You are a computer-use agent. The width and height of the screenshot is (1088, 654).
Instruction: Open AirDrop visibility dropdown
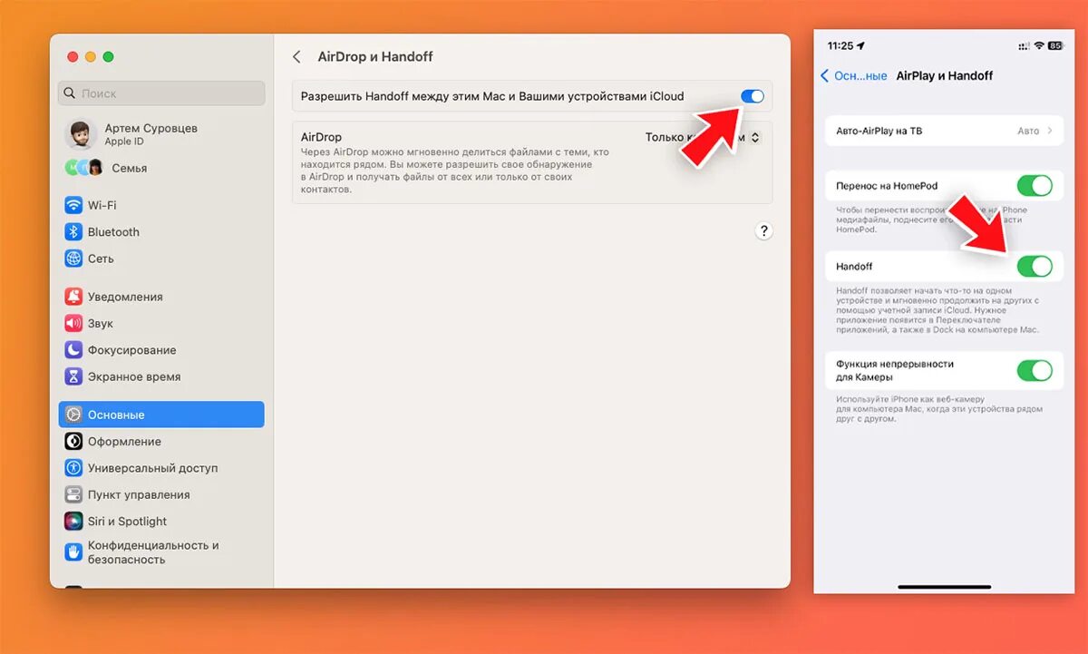point(703,138)
